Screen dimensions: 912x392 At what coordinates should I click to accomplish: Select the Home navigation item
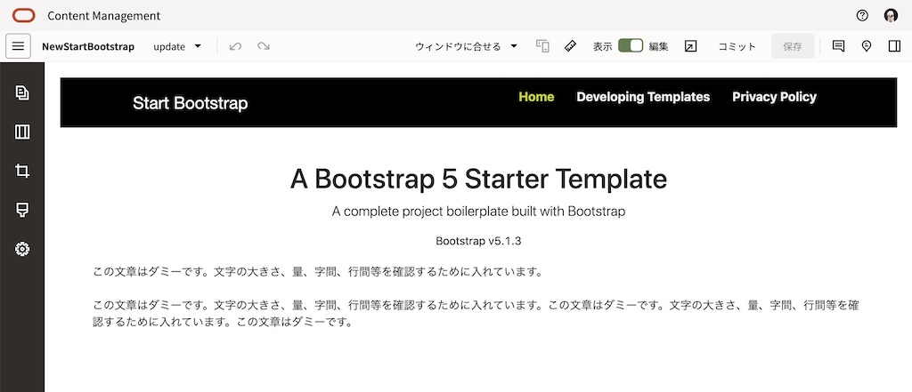[536, 97]
